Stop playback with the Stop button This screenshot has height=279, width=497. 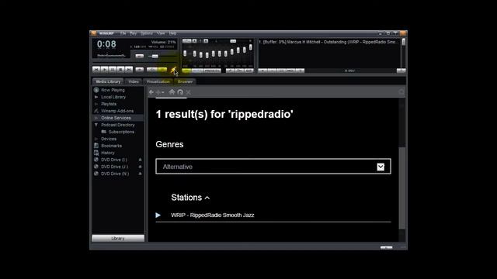coord(121,69)
